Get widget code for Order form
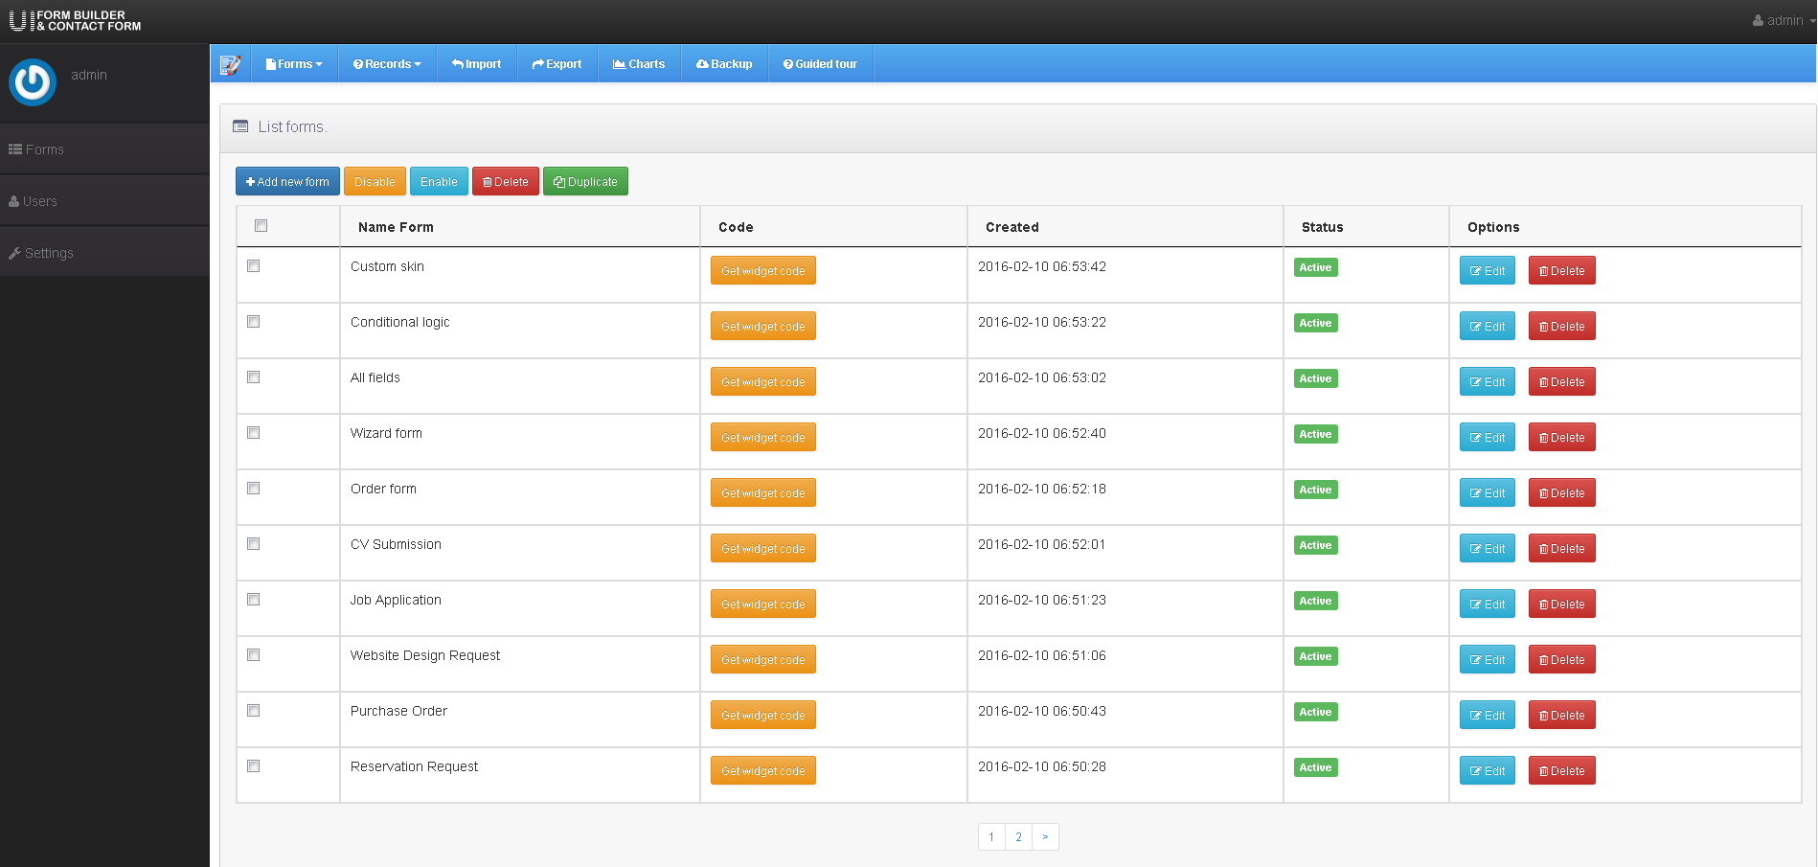The width and height of the screenshot is (1818, 867). click(x=763, y=493)
